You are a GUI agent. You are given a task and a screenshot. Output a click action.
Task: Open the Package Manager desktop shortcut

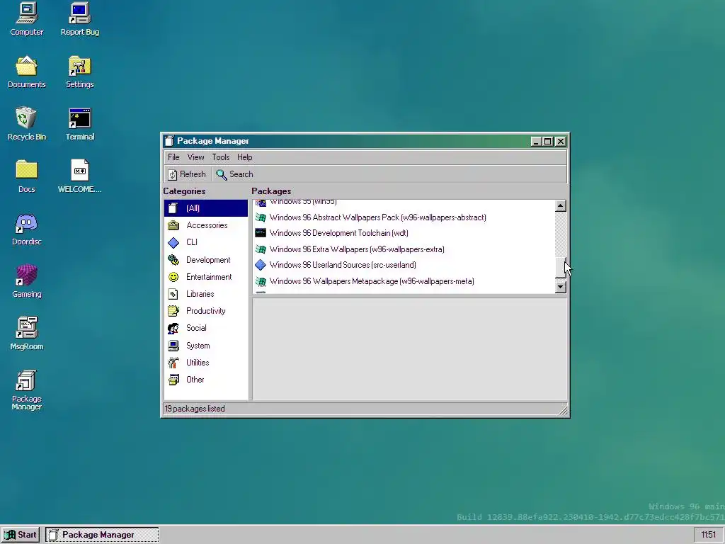click(26, 390)
